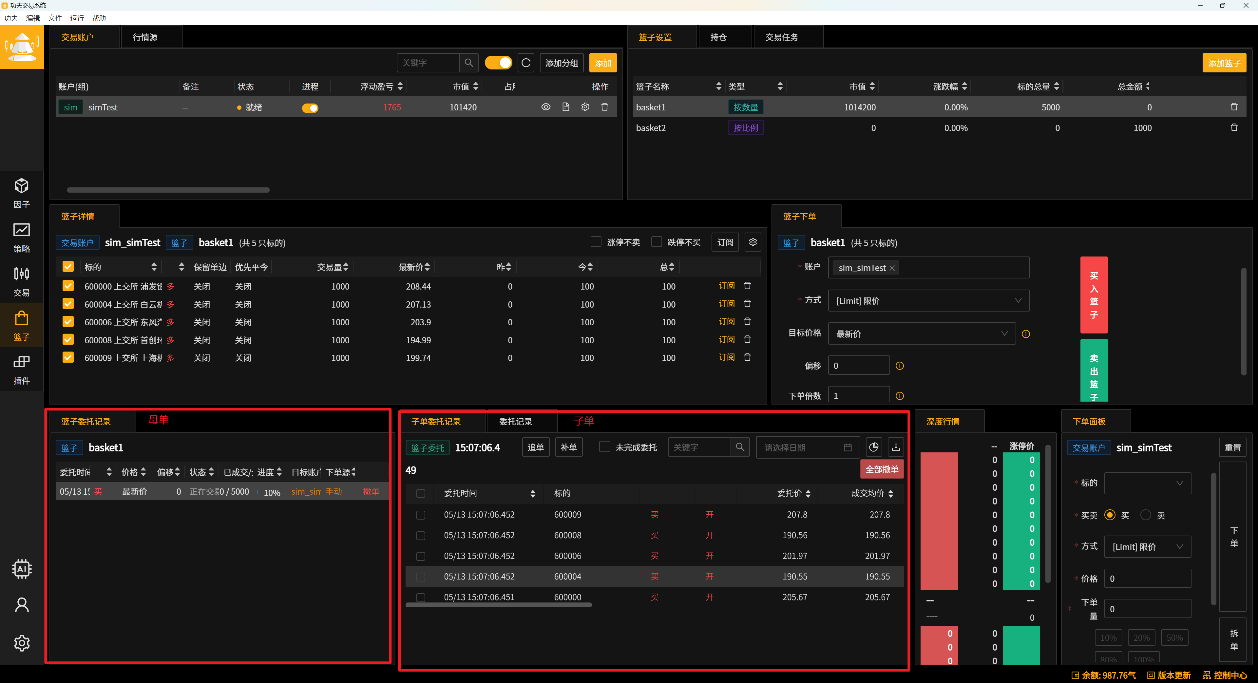Open 方式 dropdown in 下单面板
Image resolution: width=1258 pixels, height=683 pixels.
click(x=1147, y=547)
